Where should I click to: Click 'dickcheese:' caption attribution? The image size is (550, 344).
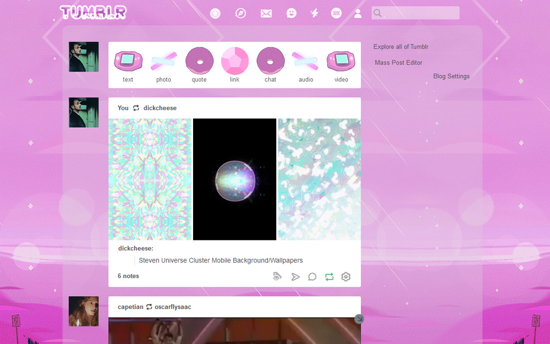[x=136, y=249]
